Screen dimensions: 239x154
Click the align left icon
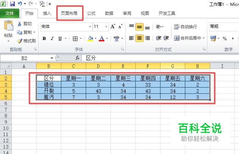pyautogui.click(x=132, y=38)
